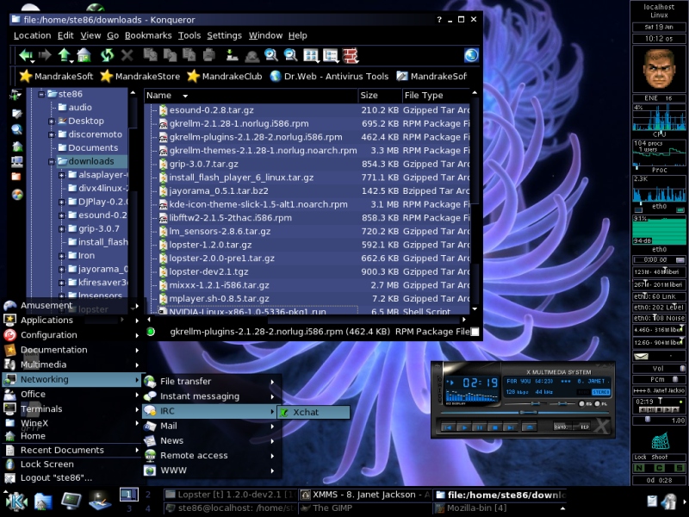Open the Multimedia submenu
The height and width of the screenshot is (517, 689).
(71, 364)
